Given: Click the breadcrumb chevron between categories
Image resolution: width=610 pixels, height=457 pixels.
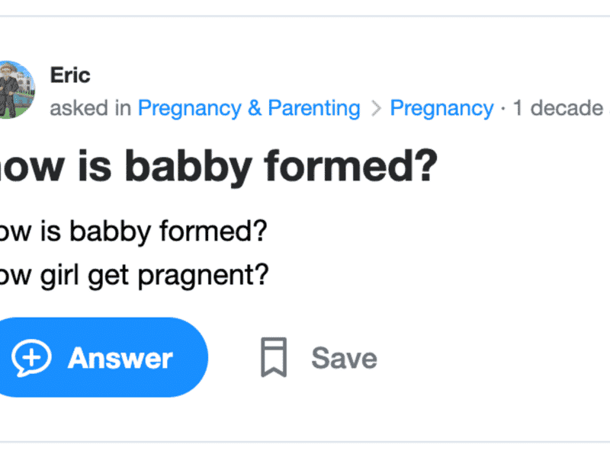Looking at the screenshot, I should [376, 108].
